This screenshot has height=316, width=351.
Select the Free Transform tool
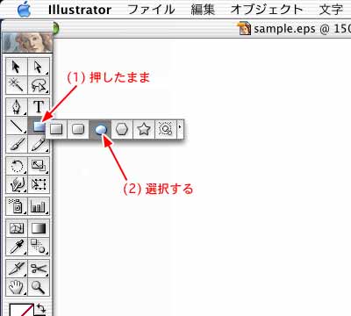[39, 184]
